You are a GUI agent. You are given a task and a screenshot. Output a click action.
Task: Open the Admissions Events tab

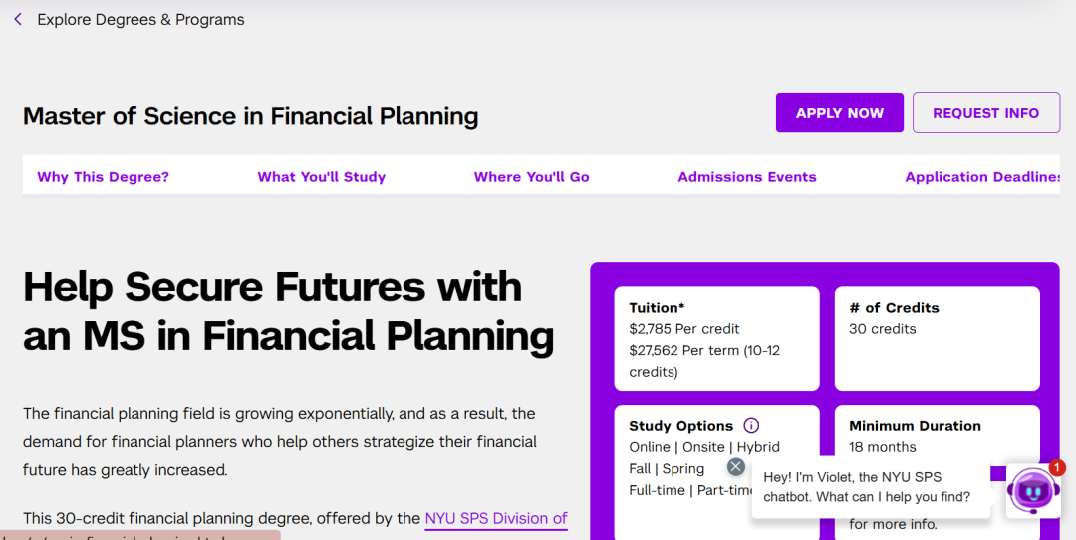746,177
